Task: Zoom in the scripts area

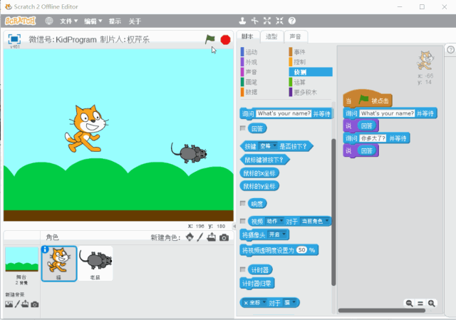Action: (431, 304)
